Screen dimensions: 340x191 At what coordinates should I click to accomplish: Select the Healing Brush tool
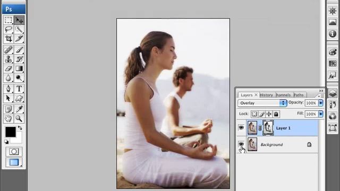click(8, 50)
